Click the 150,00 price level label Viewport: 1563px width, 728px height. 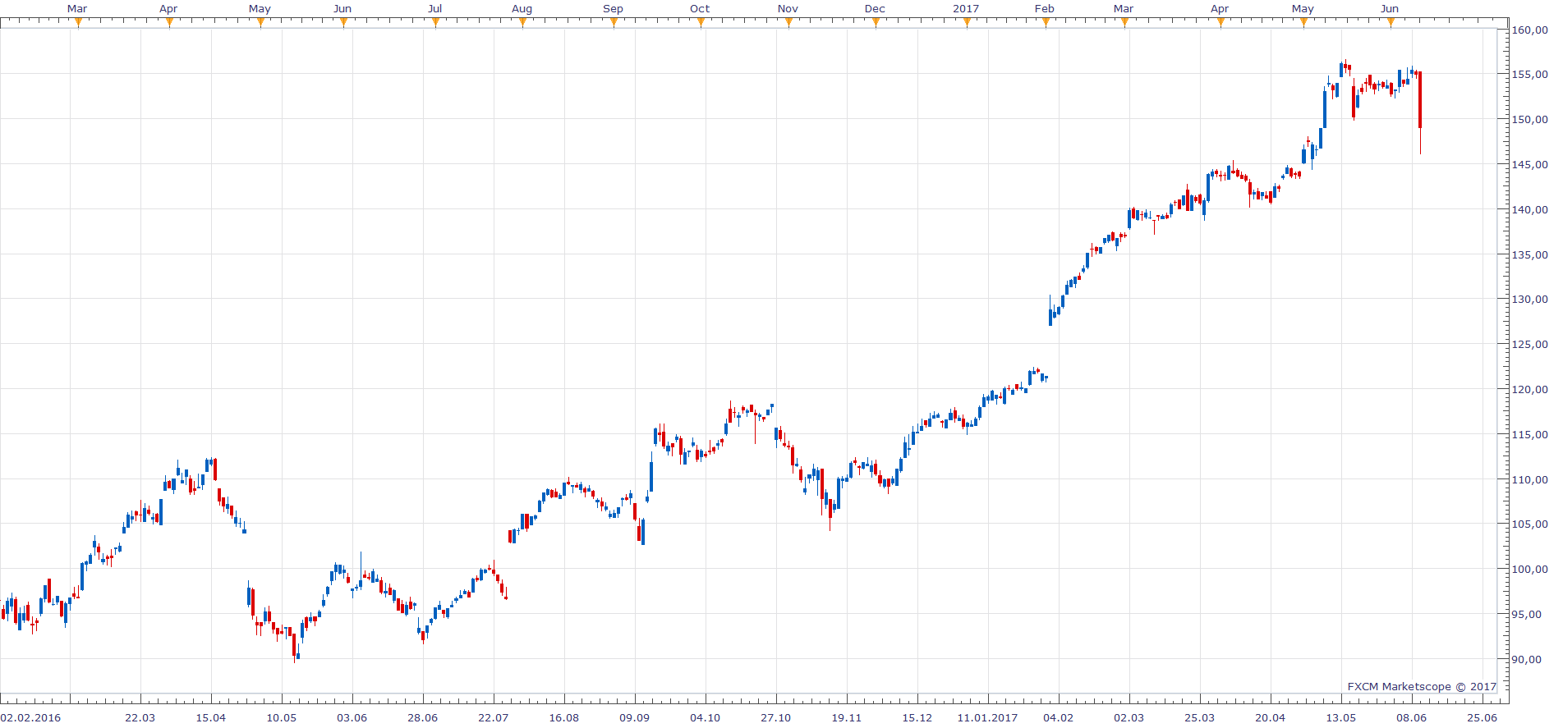1530,120
